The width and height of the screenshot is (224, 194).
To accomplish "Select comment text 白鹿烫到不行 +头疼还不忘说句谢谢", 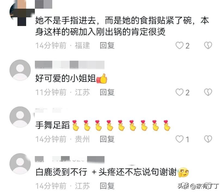I will click(x=106, y=172).
